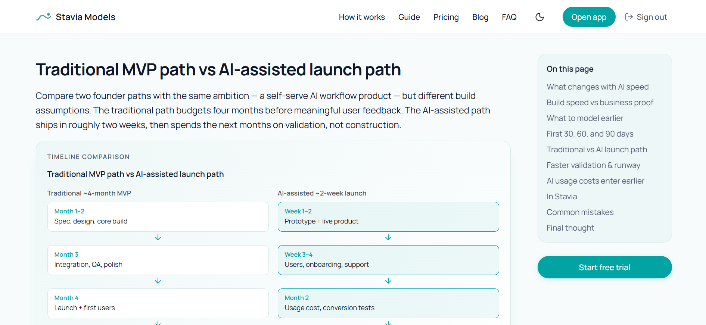Open the How it works page
The image size is (706, 325).
(362, 17)
